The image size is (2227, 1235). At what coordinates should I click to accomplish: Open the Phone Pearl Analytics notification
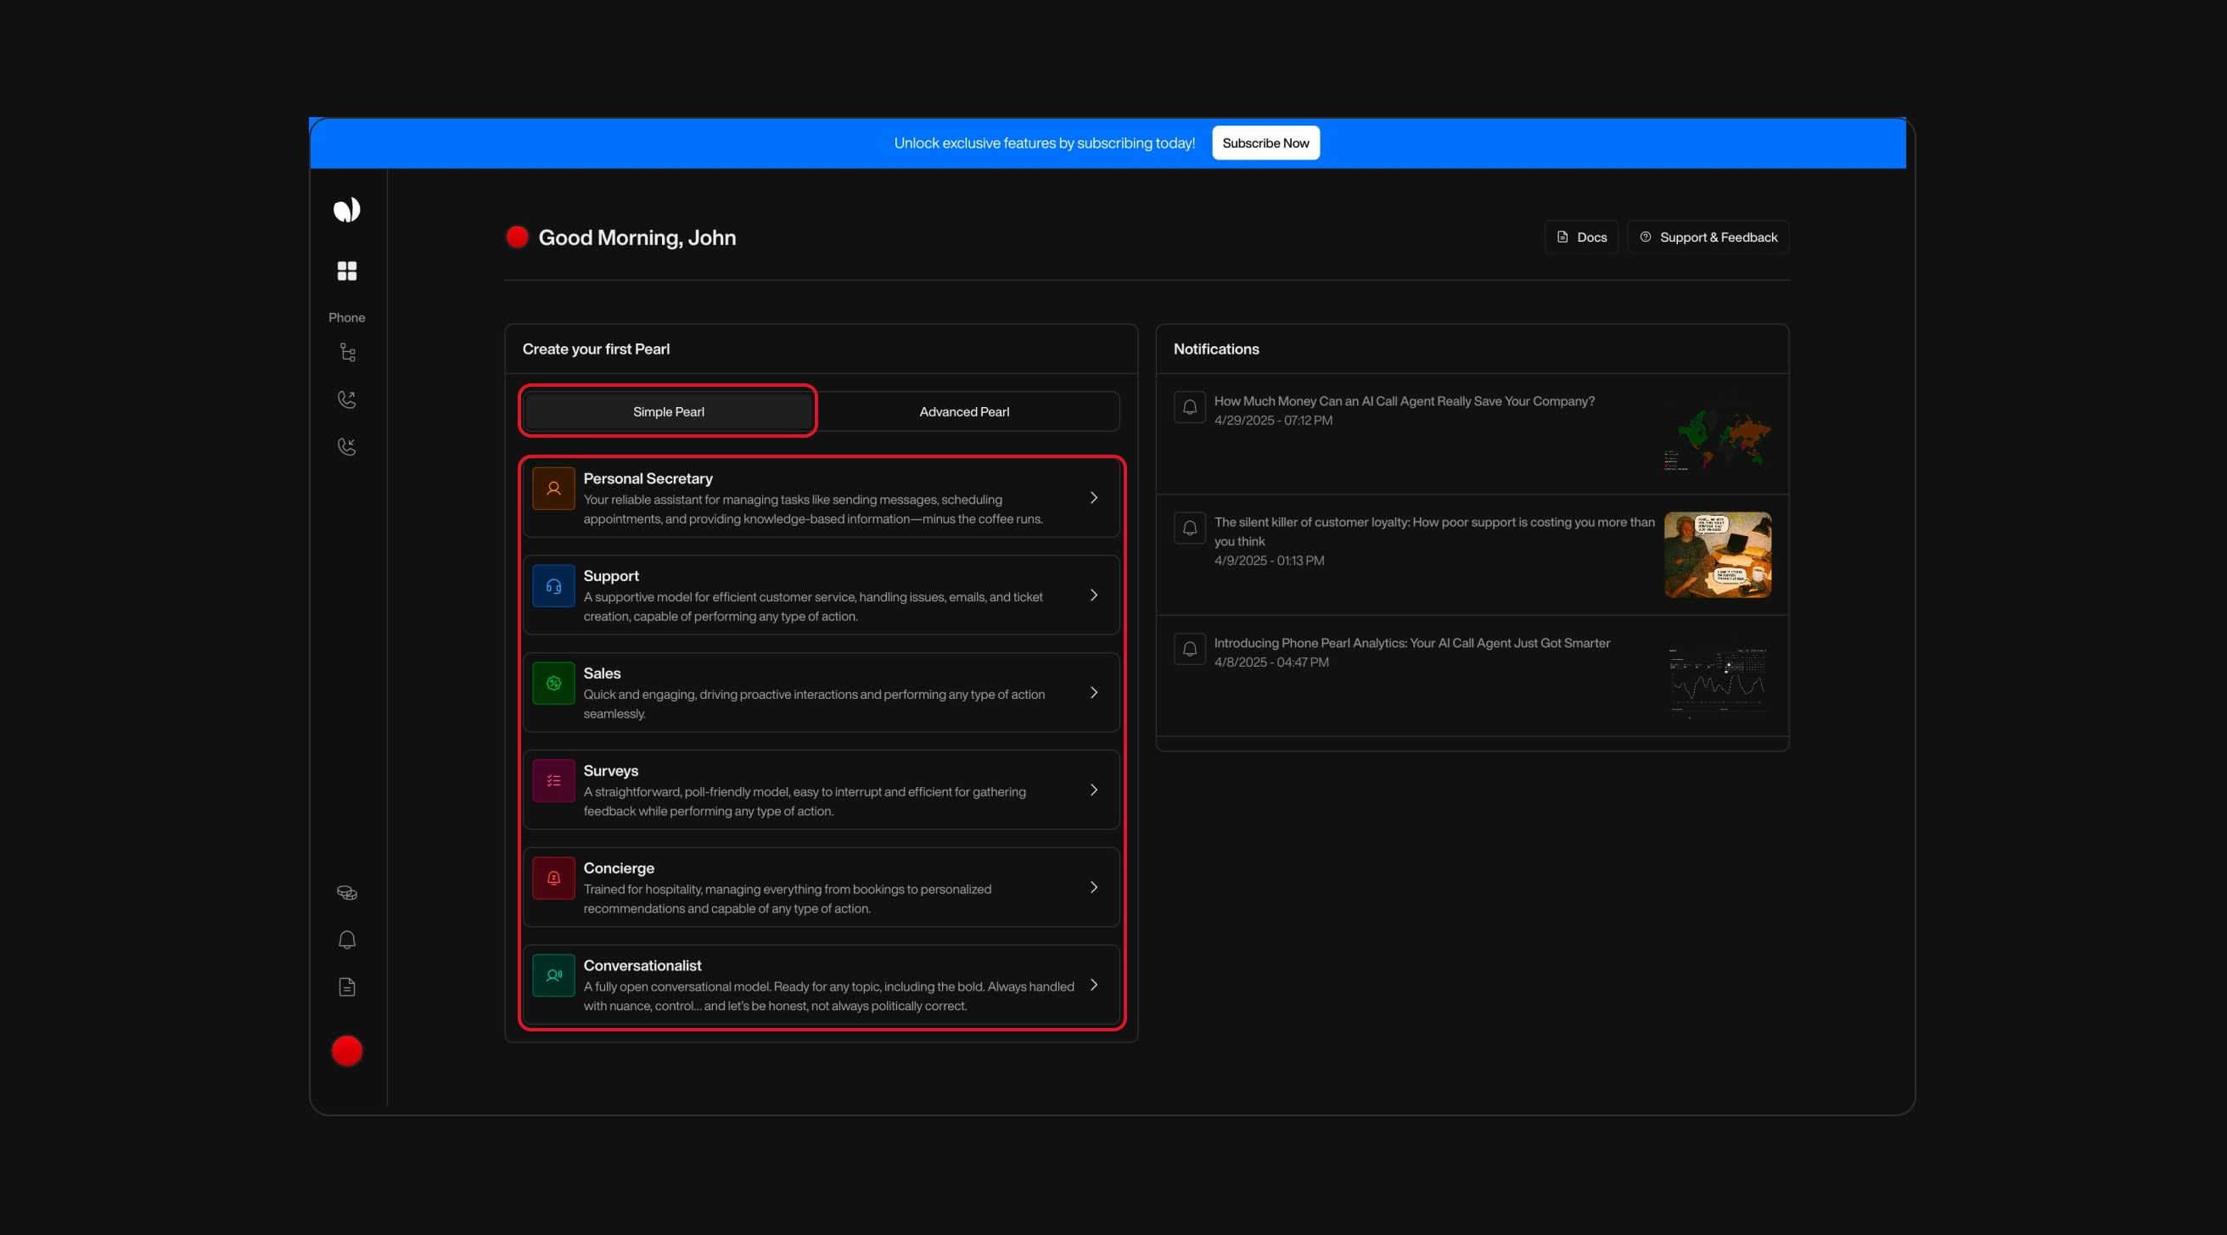[x=1411, y=642]
